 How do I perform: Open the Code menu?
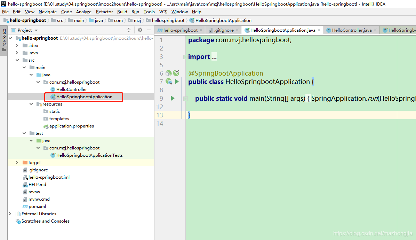coord(66,12)
